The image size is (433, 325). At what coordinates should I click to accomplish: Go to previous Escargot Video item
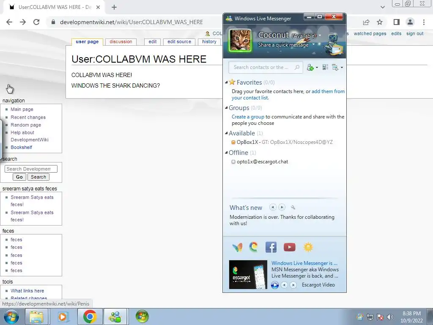click(x=284, y=285)
